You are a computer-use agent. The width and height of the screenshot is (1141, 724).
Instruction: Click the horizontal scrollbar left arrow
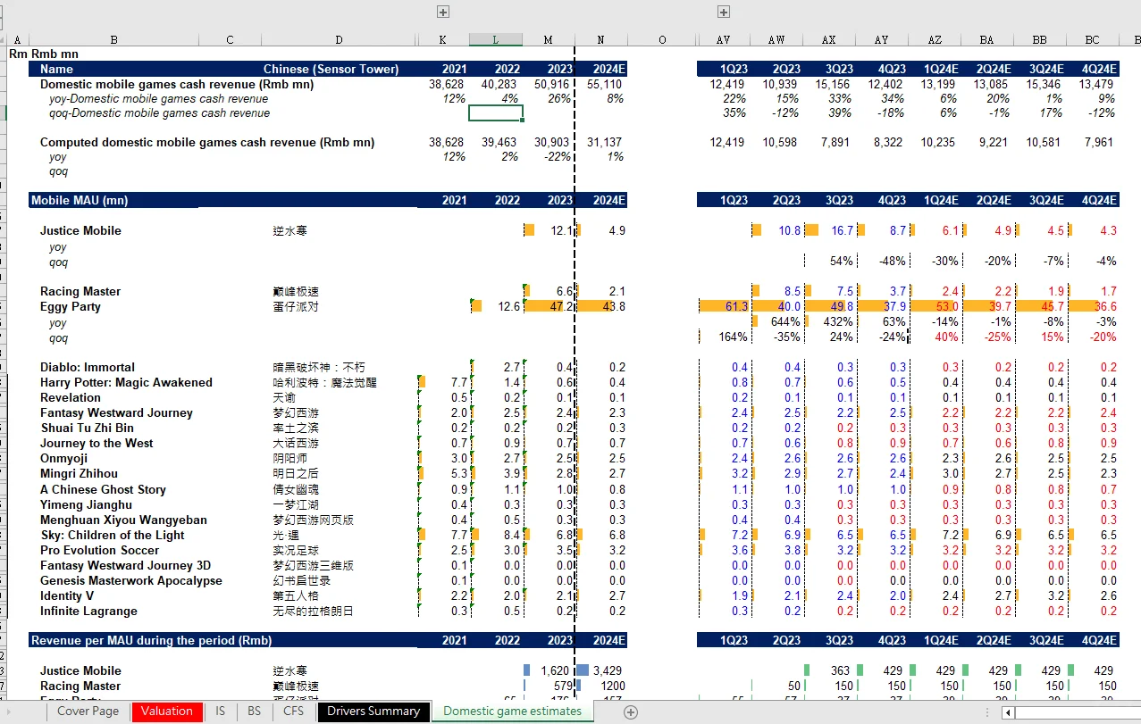pyautogui.click(x=1008, y=712)
